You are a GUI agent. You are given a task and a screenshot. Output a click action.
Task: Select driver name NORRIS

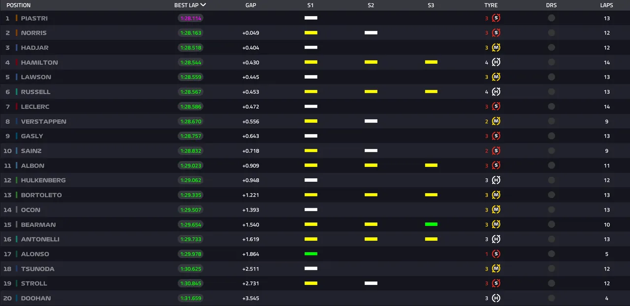pyautogui.click(x=34, y=33)
